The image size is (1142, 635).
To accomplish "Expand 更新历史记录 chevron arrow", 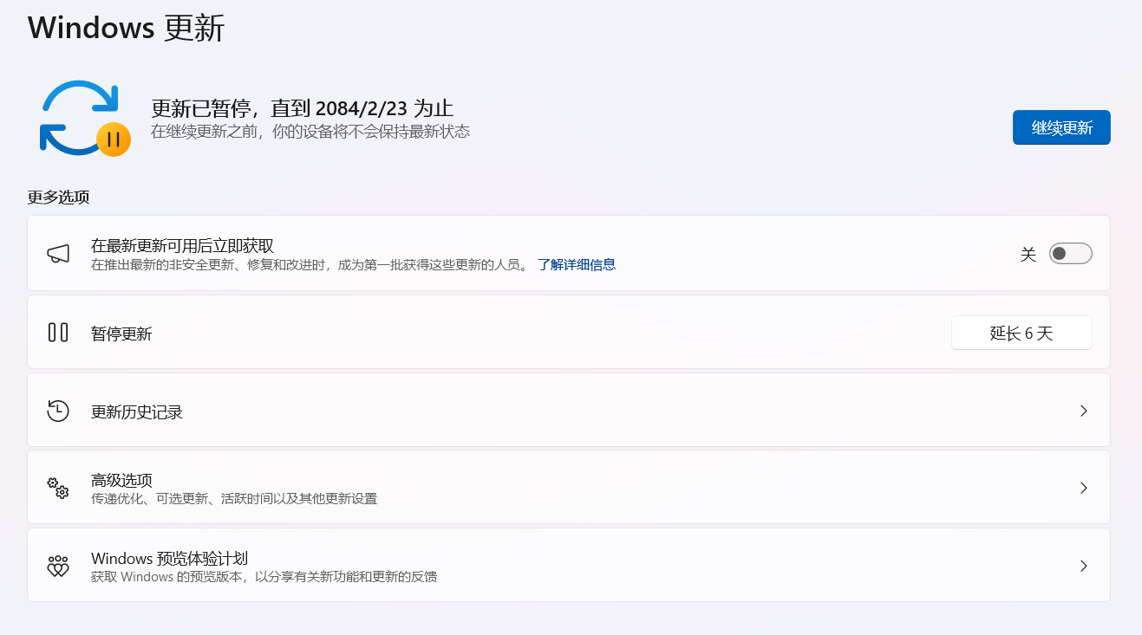I will click(1083, 411).
